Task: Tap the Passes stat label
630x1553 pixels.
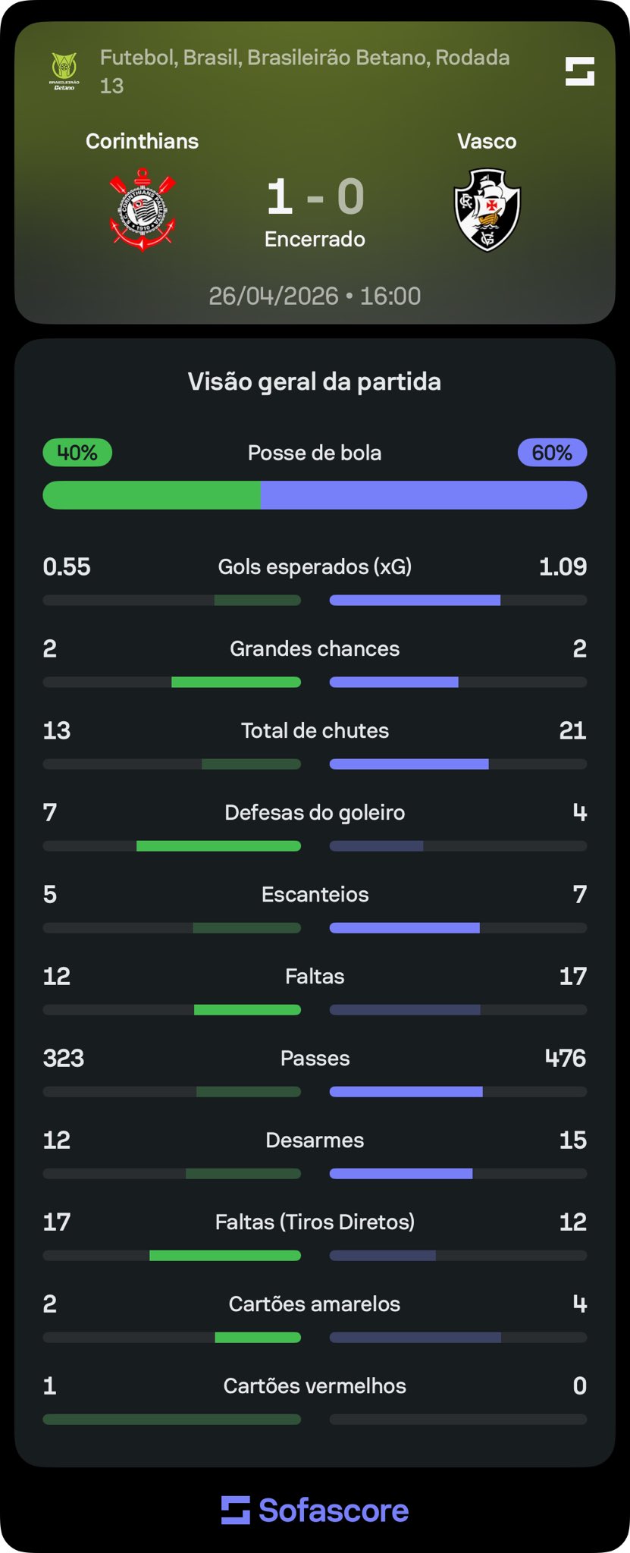Action: (315, 1058)
